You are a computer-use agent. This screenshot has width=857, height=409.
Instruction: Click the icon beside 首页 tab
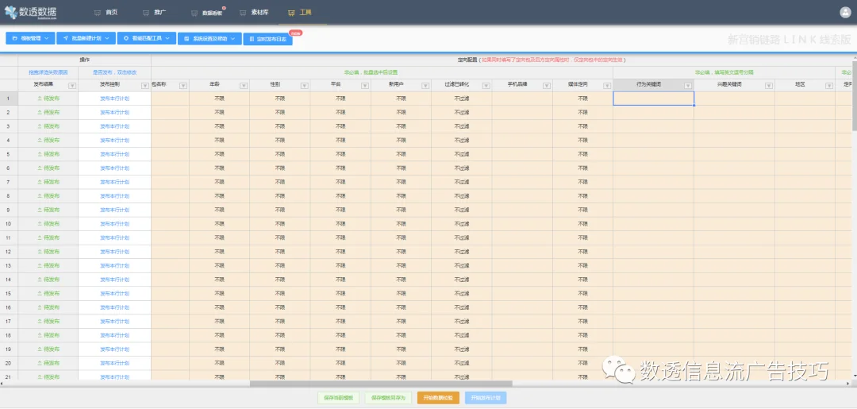(x=98, y=13)
